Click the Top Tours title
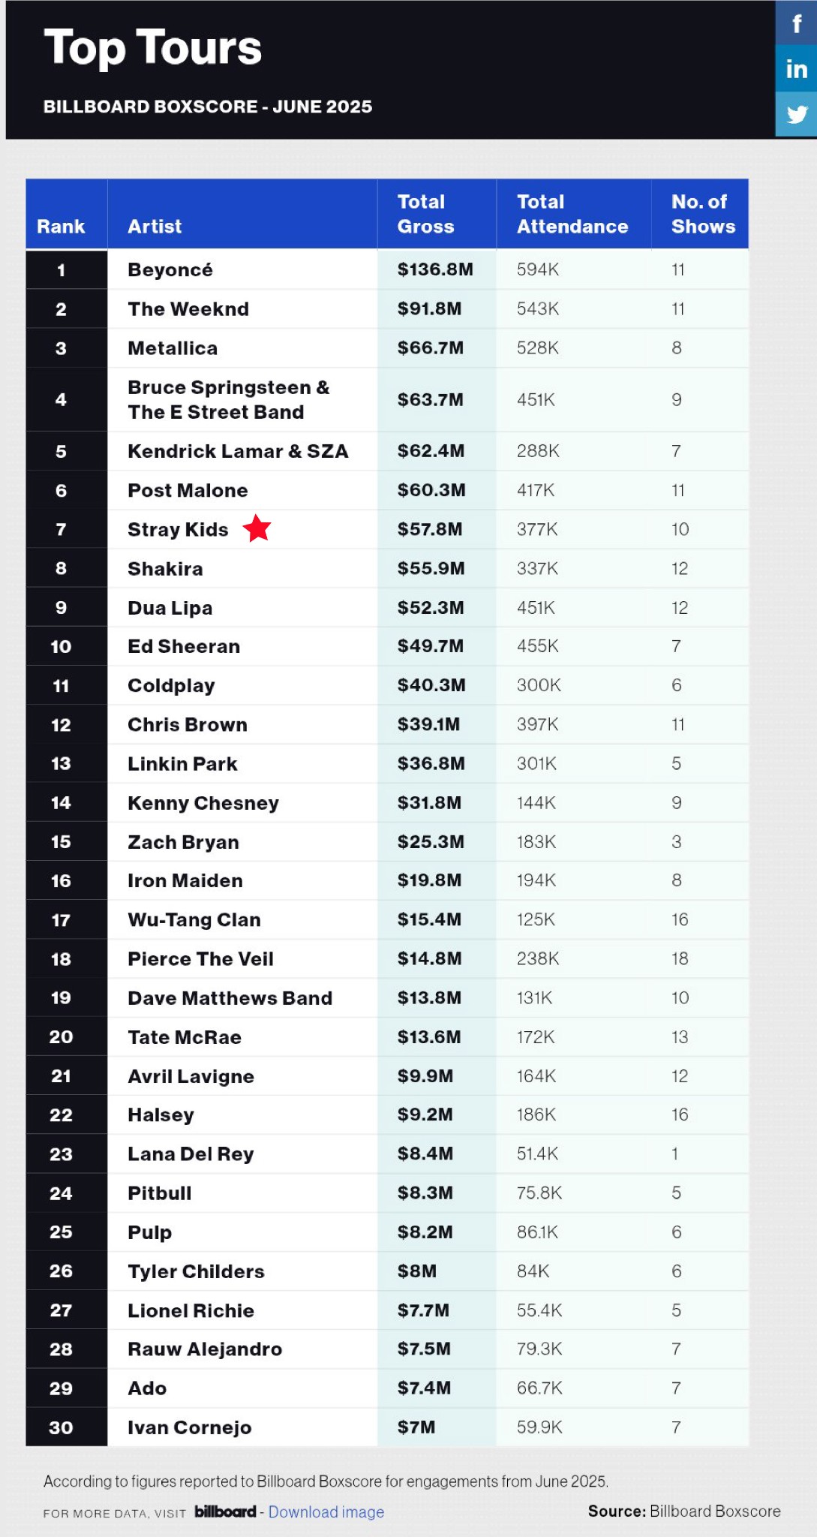 [152, 47]
